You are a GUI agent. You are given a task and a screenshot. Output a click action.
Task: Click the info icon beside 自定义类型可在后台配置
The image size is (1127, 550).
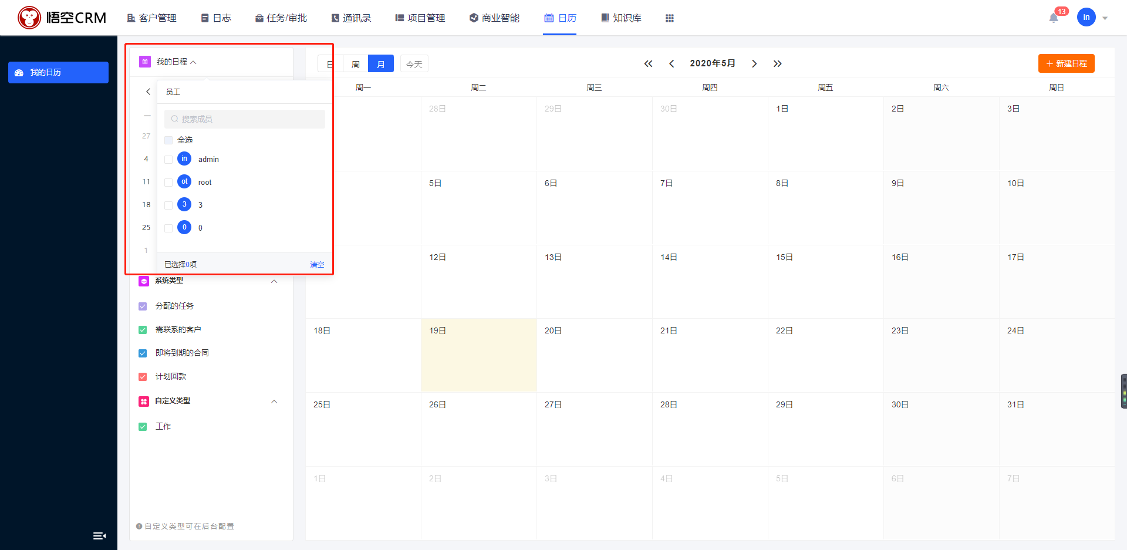139,527
